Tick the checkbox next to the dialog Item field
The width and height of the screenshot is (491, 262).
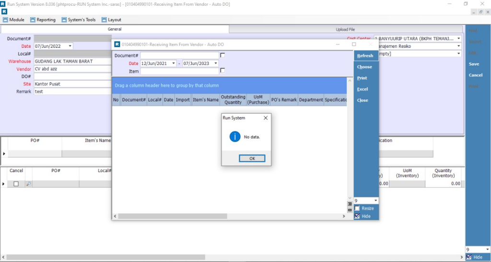(222, 71)
